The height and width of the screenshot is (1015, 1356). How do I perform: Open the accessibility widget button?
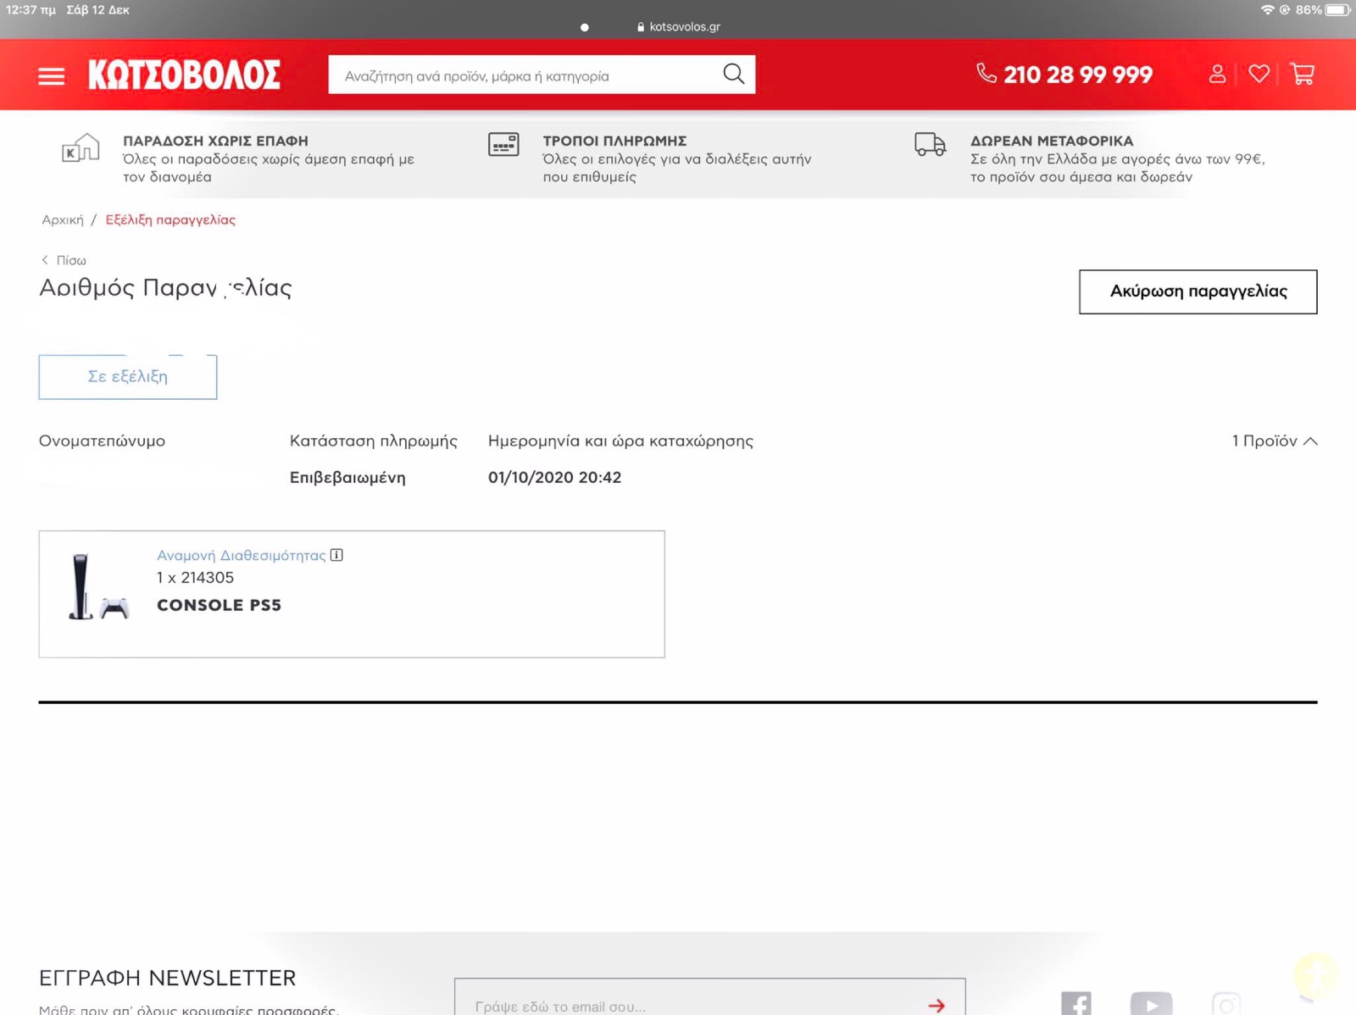click(1315, 974)
